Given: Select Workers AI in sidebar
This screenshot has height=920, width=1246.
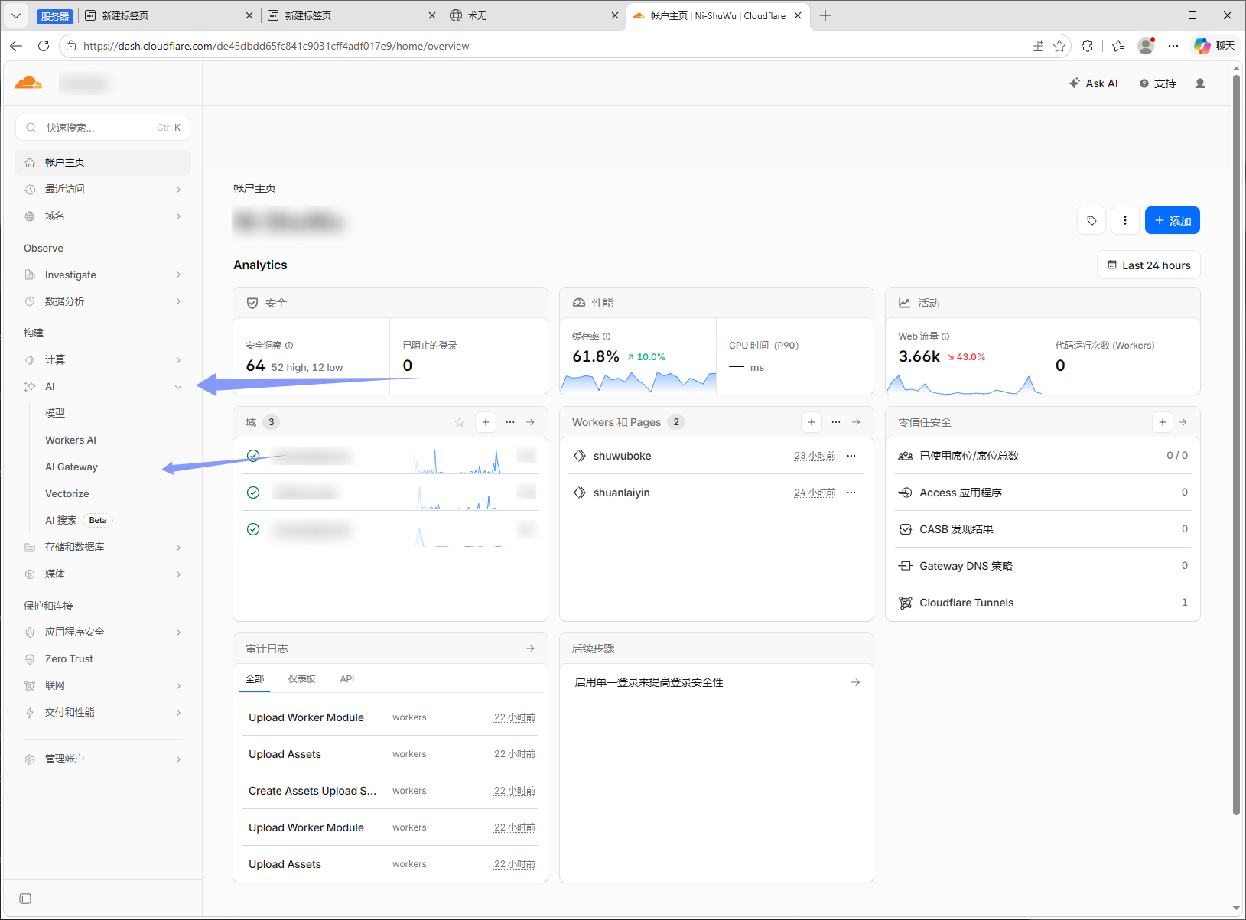Looking at the screenshot, I should (x=70, y=440).
